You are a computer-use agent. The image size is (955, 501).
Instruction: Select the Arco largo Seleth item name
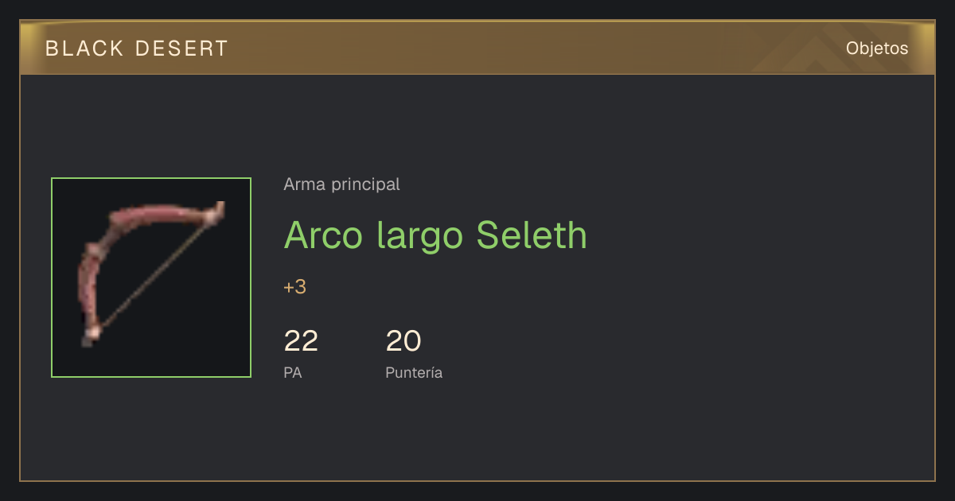click(435, 235)
